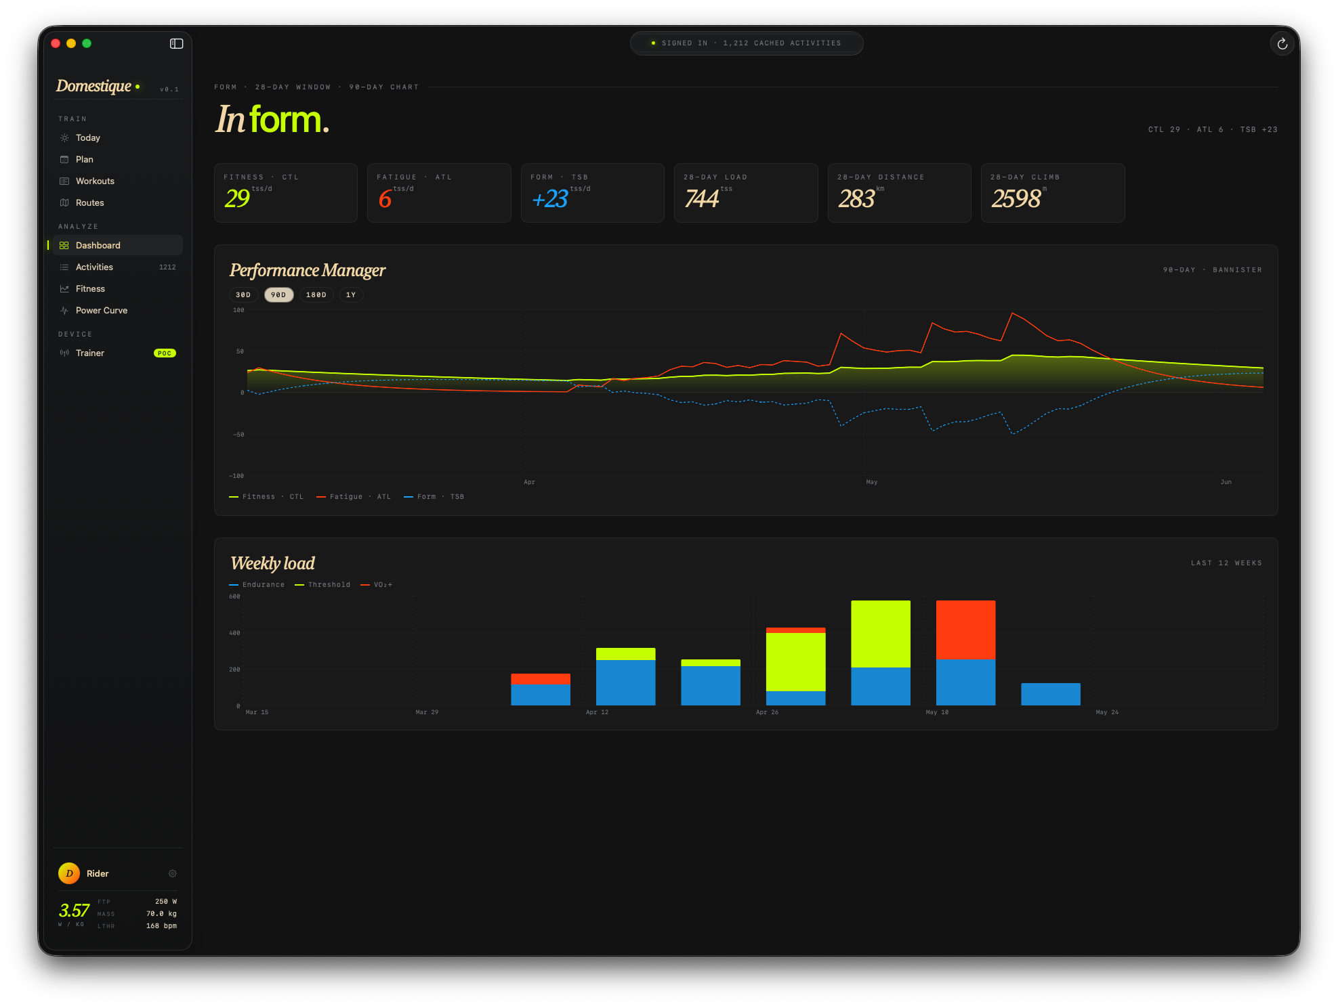1338x1006 pixels.
Task: Open the Today page
Action: tap(118, 137)
